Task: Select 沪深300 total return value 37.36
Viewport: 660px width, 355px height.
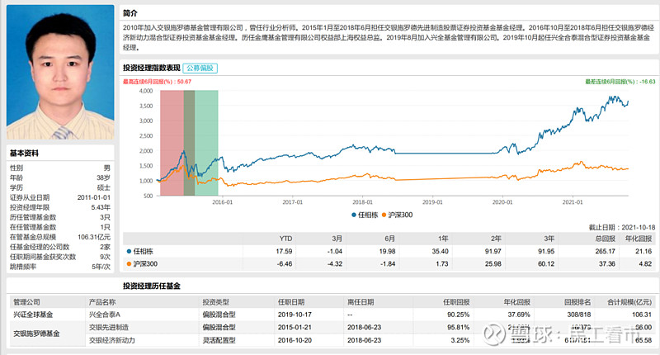Action: click(607, 264)
